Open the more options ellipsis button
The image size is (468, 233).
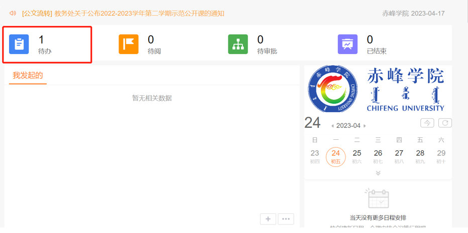click(x=286, y=219)
